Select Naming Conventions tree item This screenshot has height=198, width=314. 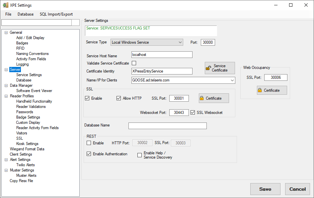point(33,54)
